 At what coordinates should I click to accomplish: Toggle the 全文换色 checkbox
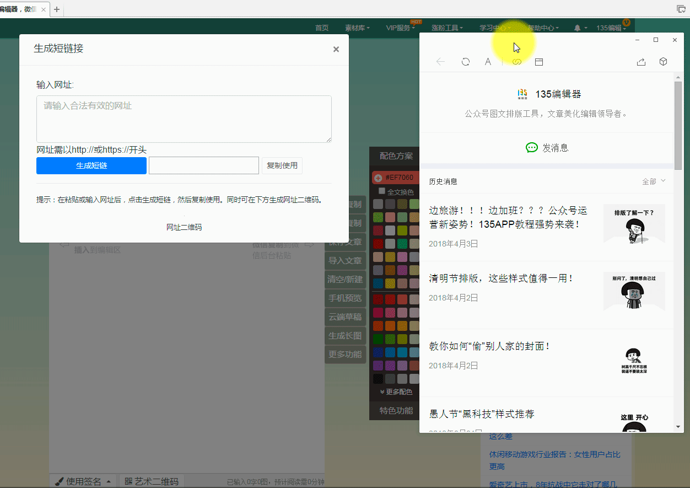(x=382, y=191)
